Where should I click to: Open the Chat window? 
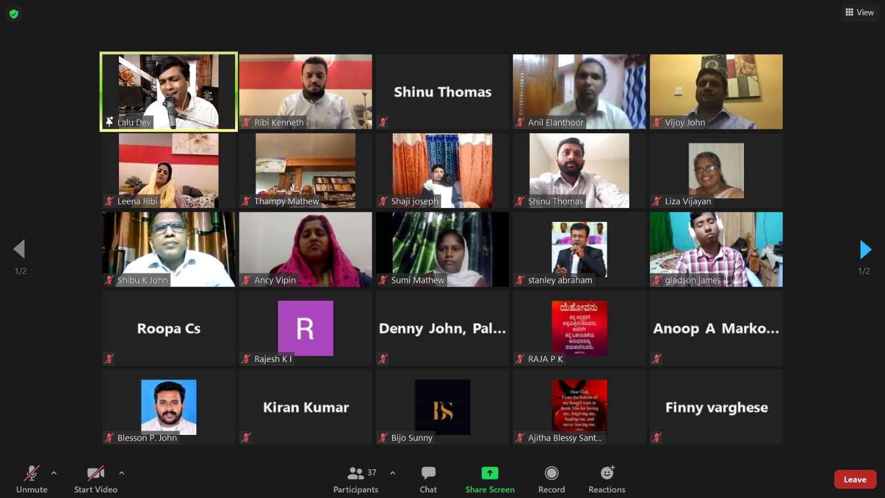click(428, 479)
